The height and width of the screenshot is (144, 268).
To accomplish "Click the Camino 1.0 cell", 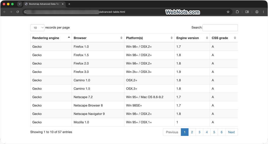I will click(98, 80).
